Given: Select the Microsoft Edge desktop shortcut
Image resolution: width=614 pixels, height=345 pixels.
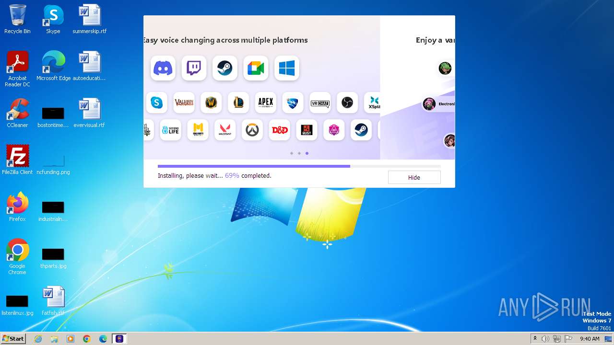Looking at the screenshot, I should [x=53, y=66].
